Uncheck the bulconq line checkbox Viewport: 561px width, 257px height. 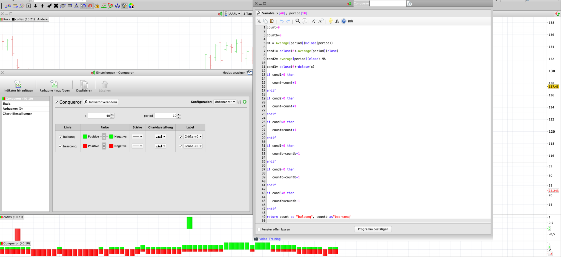[60, 137]
